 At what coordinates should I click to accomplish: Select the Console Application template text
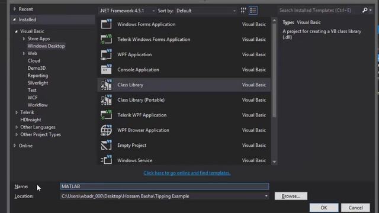[x=138, y=70]
